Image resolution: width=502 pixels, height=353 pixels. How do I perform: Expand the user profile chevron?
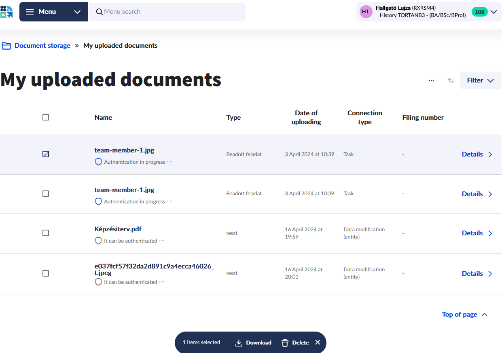point(494,12)
